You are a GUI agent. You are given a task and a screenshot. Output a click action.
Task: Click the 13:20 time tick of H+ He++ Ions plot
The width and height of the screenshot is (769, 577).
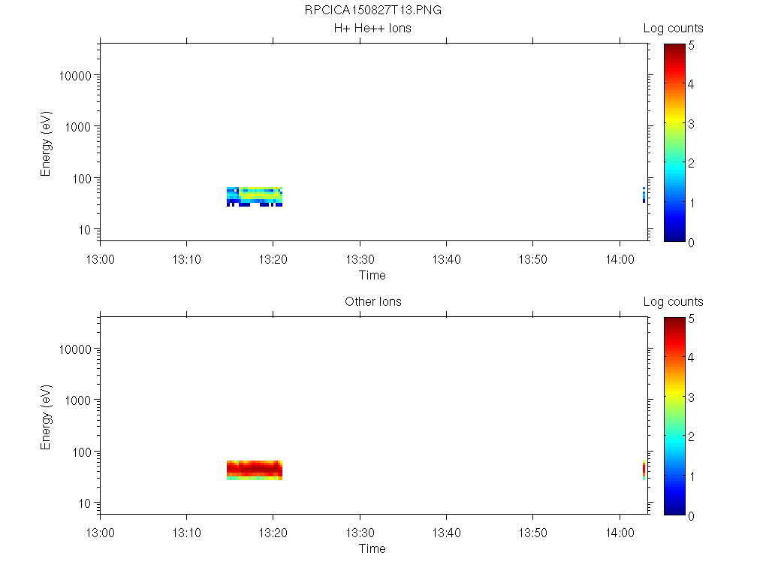(x=273, y=259)
